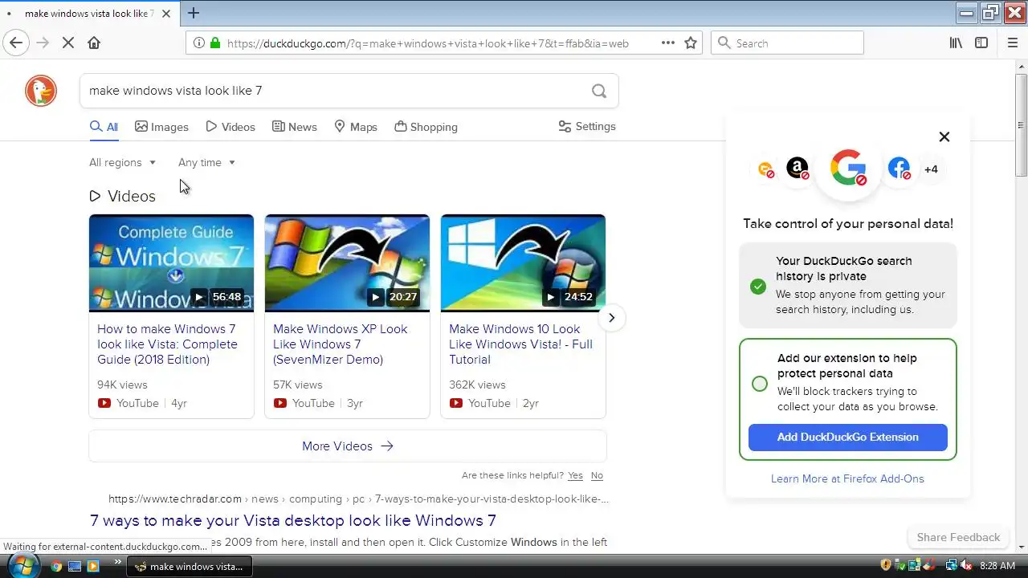The height and width of the screenshot is (578, 1028).
Task: Stop loading with the X toolbar button
Action: pos(68,43)
